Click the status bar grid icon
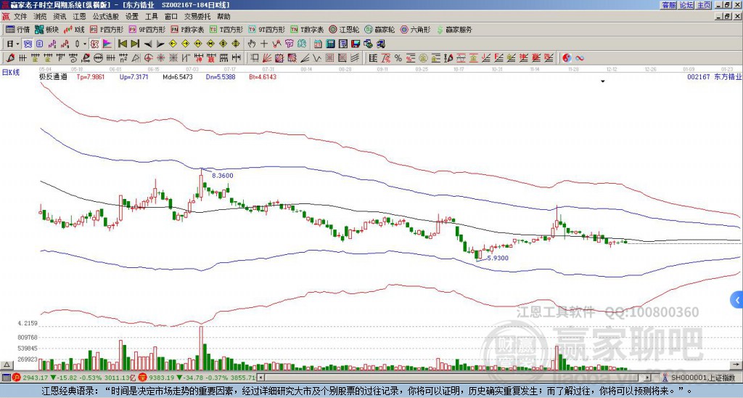 coord(6,378)
